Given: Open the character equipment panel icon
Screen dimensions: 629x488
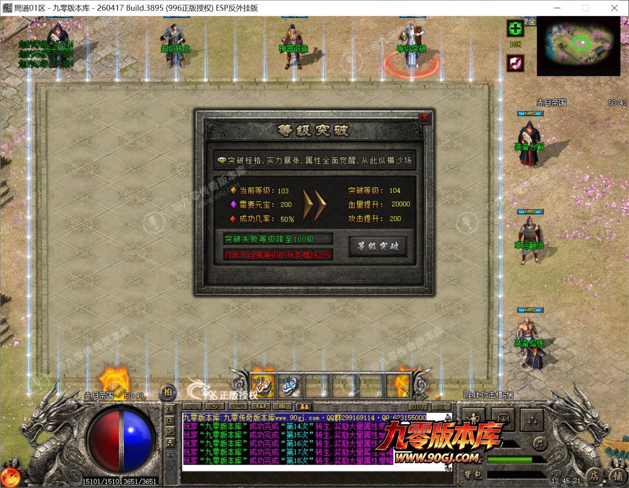Looking at the screenshot, I should pyautogui.click(x=474, y=420).
